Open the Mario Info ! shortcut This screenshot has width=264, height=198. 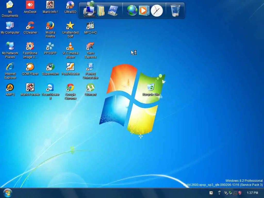click(x=50, y=7)
